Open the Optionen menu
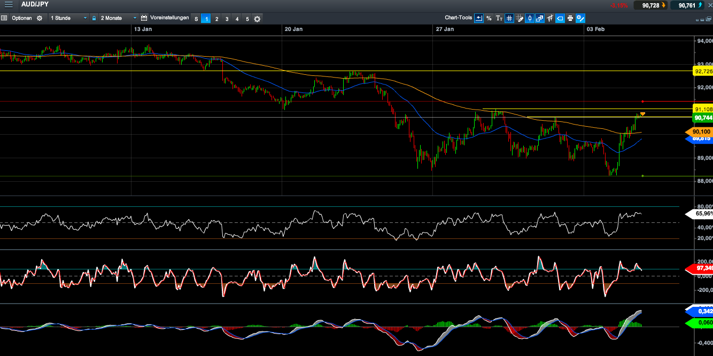The width and height of the screenshot is (713, 356). [21, 18]
